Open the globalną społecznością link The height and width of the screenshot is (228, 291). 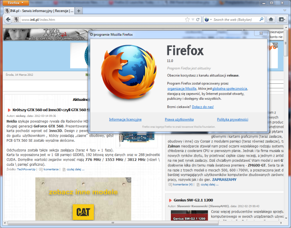pyautogui.click(x=230, y=89)
